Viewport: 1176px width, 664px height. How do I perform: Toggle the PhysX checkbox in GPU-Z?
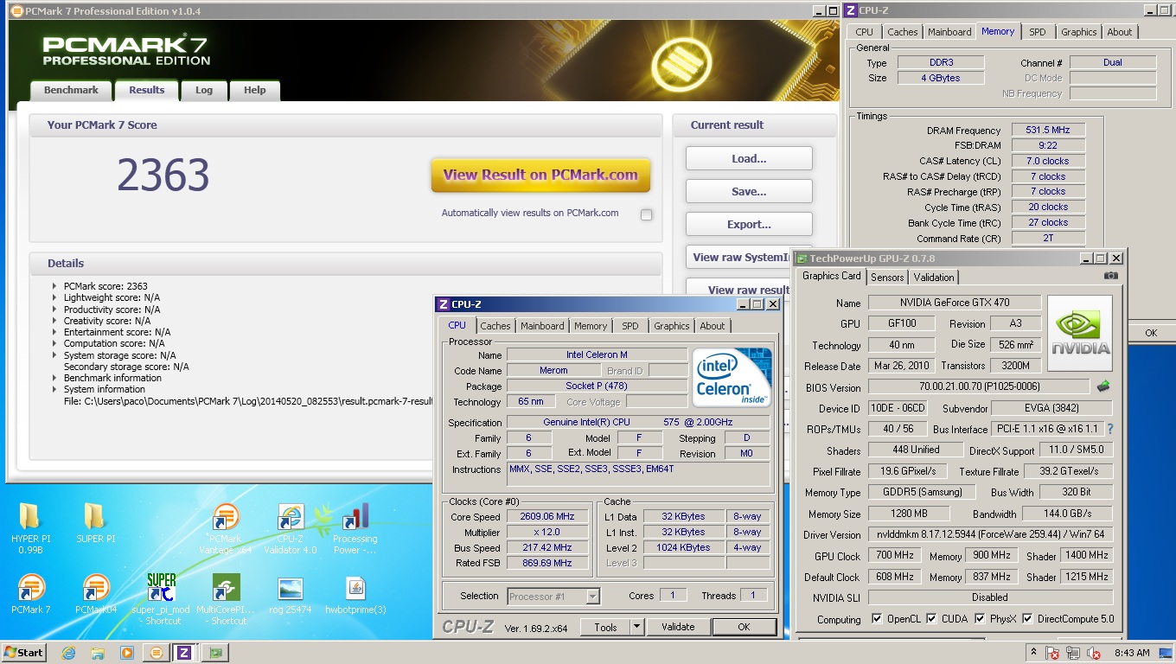(x=980, y=619)
